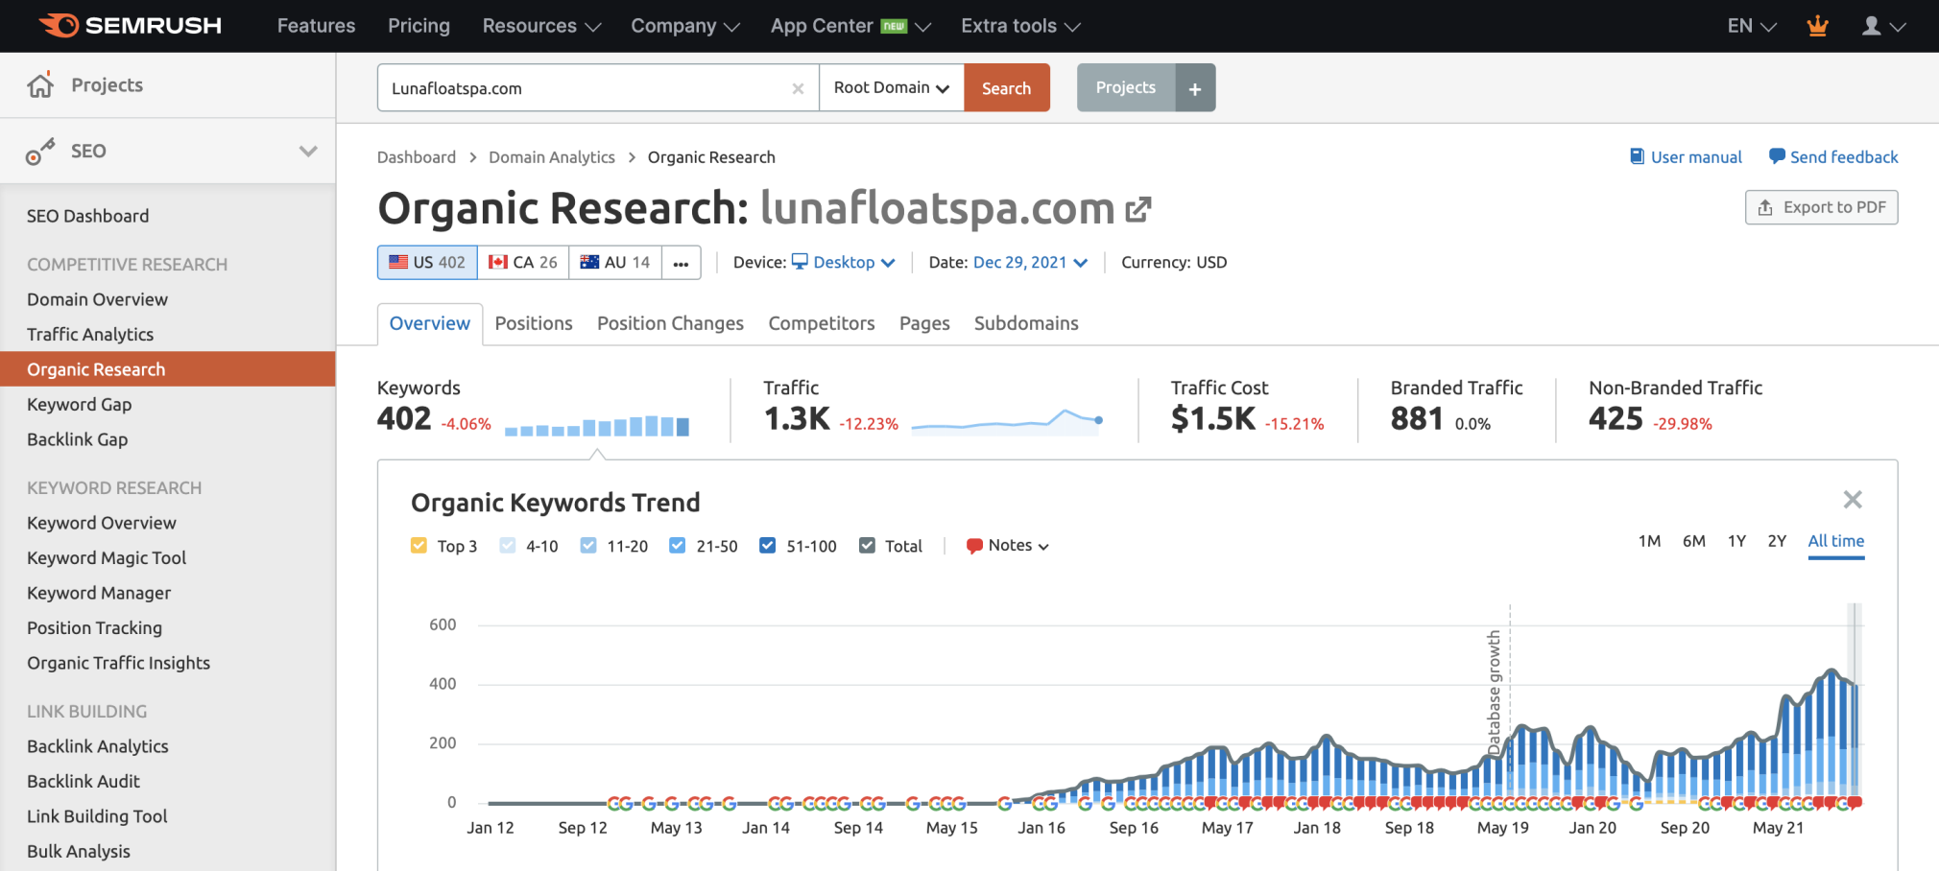Go to Domain Analytics breadcrumb

point(552,157)
